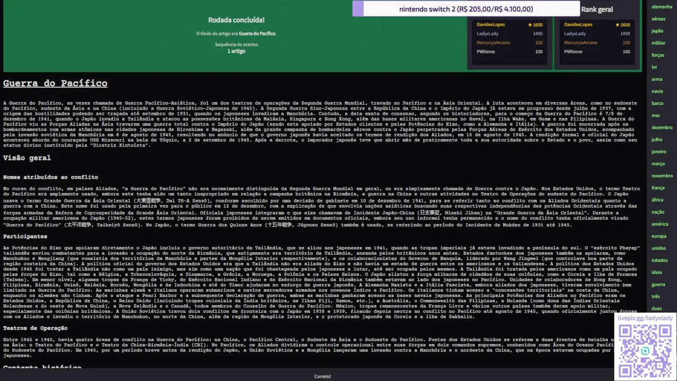Open the livepix.gg/ladyxlady link text

[645, 318]
